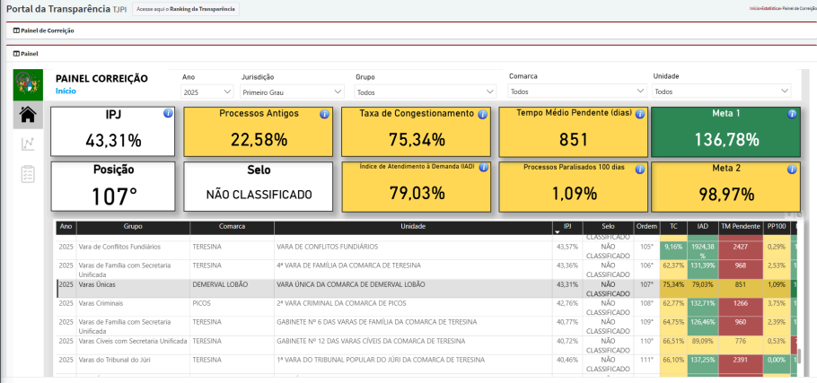Show info for Meta 2 card
This screenshot has width=817, height=383.
point(792,169)
